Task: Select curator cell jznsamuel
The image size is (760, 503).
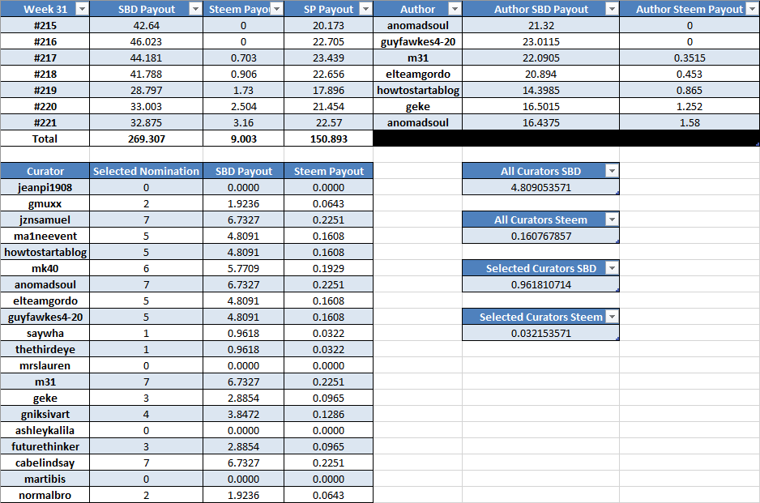Action: (x=45, y=220)
